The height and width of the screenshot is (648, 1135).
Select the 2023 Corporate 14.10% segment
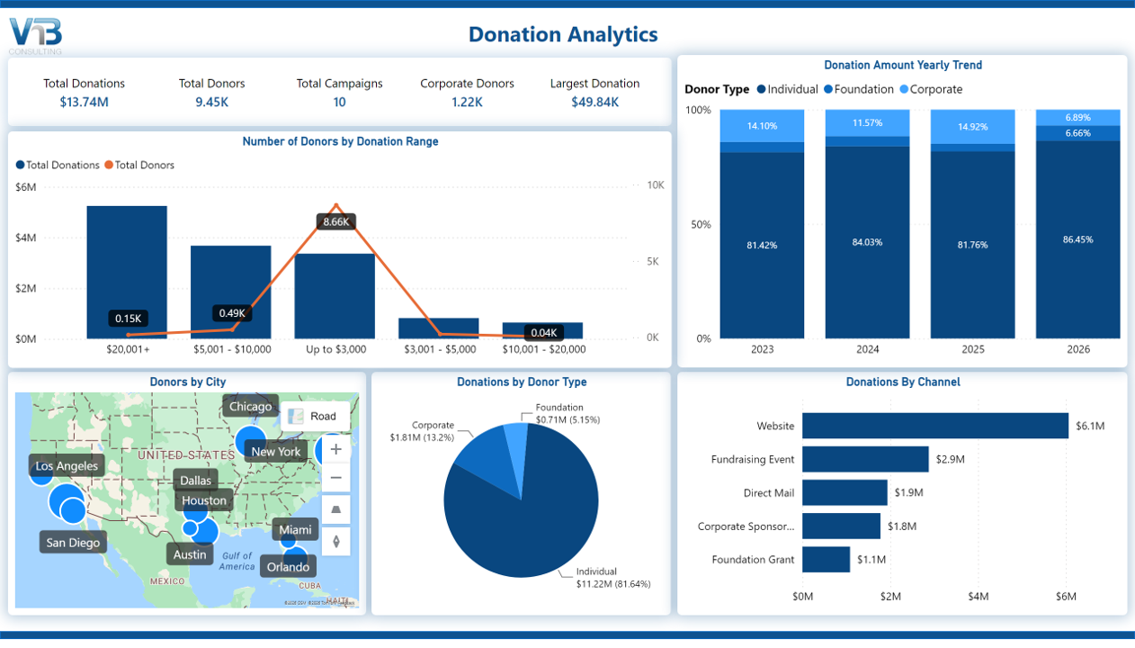point(762,126)
